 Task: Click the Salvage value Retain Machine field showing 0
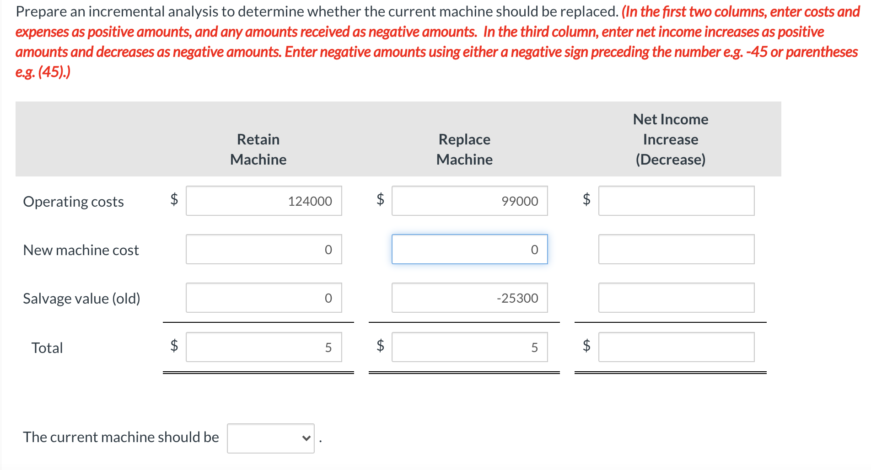pyautogui.click(x=264, y=298)
